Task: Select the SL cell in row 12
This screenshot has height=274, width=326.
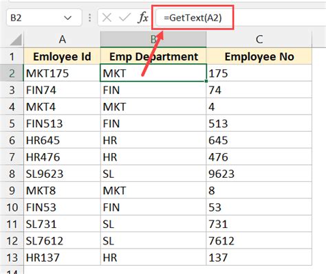Action: (x=153, y=240)
